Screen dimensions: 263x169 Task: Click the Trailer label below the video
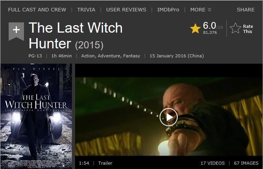tap(105, 163)
